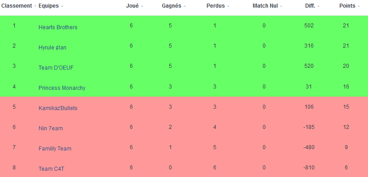Open the Familly Team link

(55, 149)
